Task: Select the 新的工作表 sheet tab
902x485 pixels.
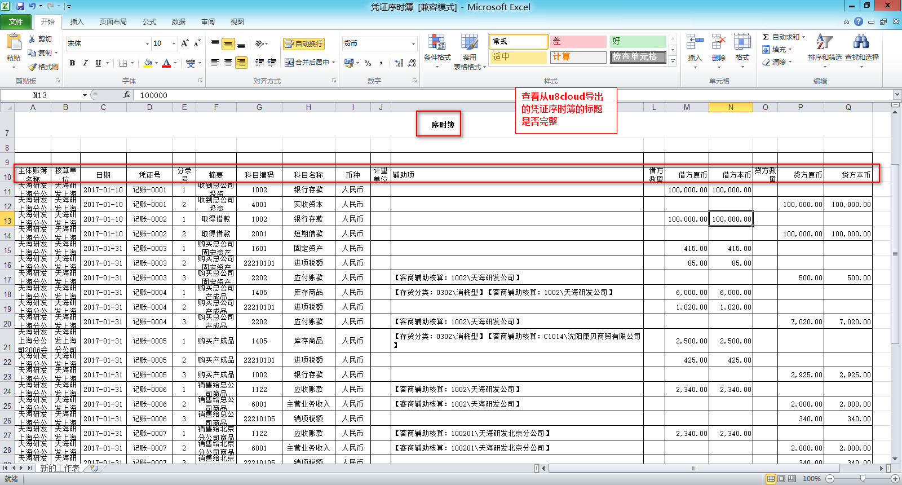Action: pyautogui.click(x=60, y=468)
